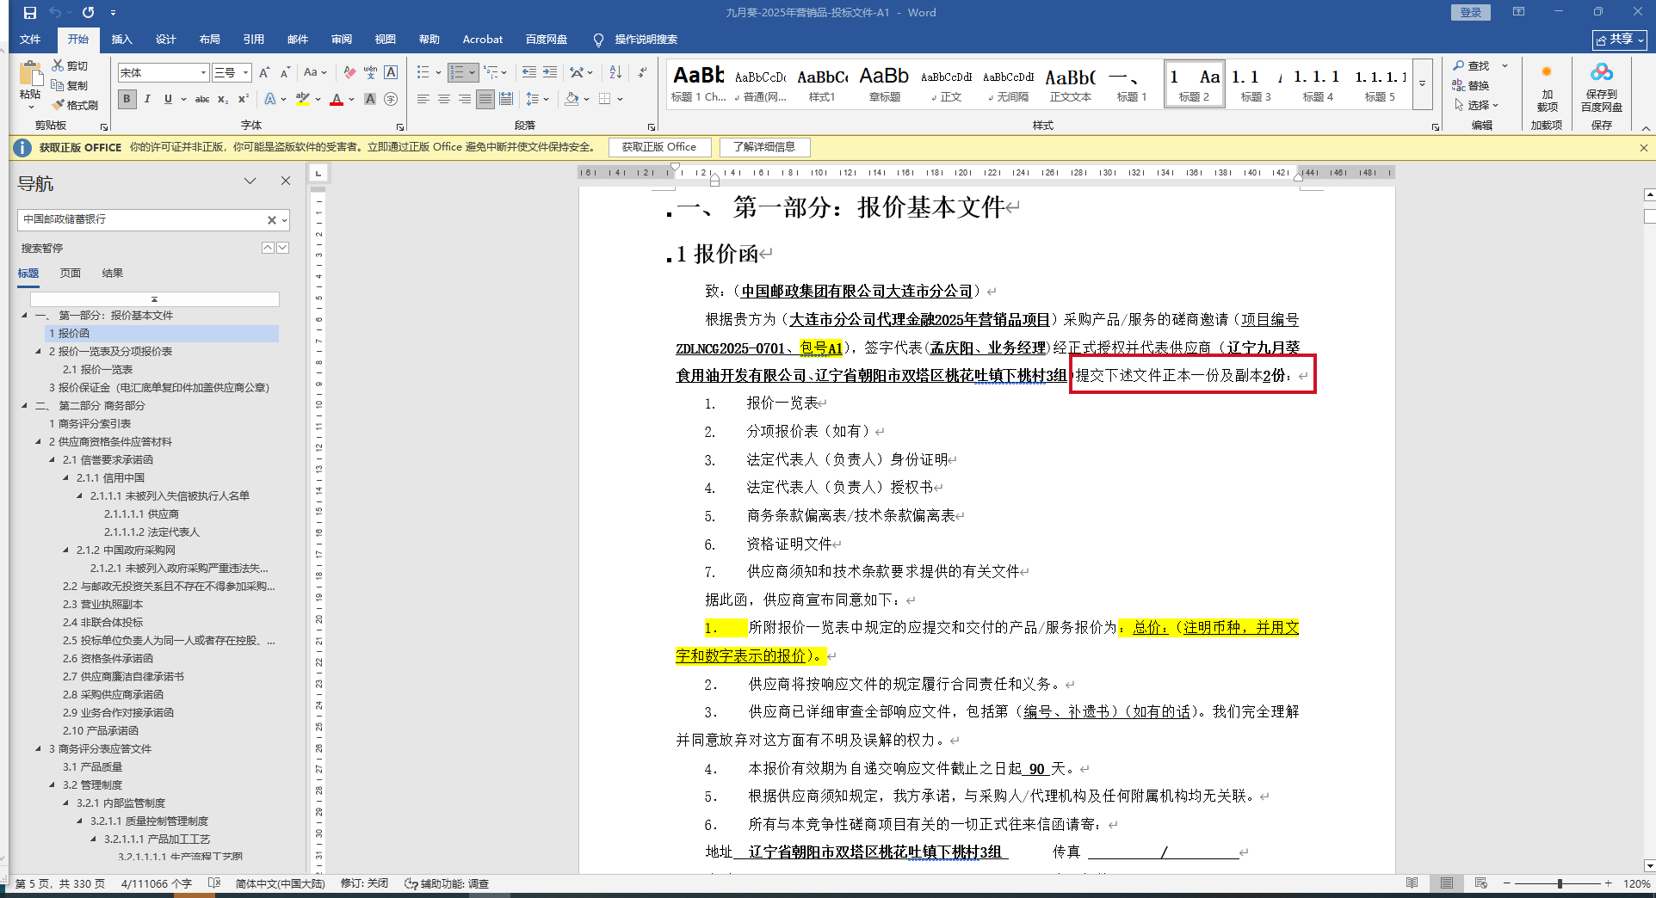Switch to the 页面 tab in navigation pane
This screenshot has width=1656, height=898.
[71, 274]
